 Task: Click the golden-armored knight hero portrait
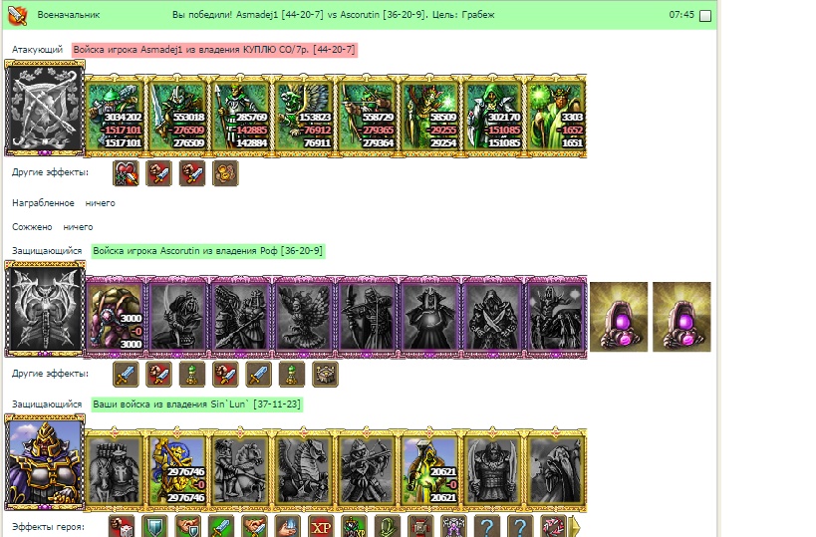pyautogui.click(x=45, y=463)
